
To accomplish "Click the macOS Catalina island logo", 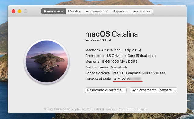I will coord(47,61).
